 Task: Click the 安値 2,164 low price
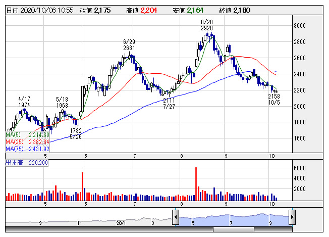[188, 10]
